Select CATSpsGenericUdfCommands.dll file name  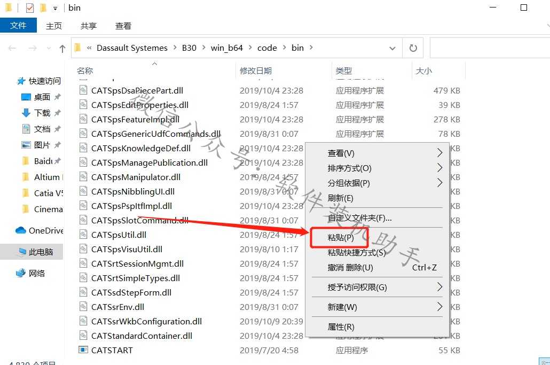coord(156,134)
